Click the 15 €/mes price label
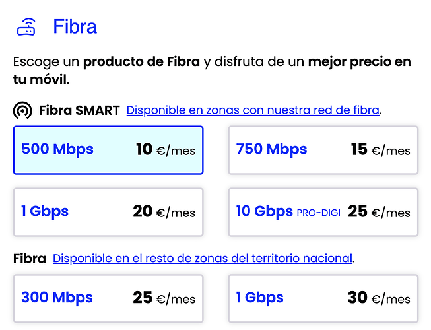Viewport: 431px width, 330px height. [380, 150]
